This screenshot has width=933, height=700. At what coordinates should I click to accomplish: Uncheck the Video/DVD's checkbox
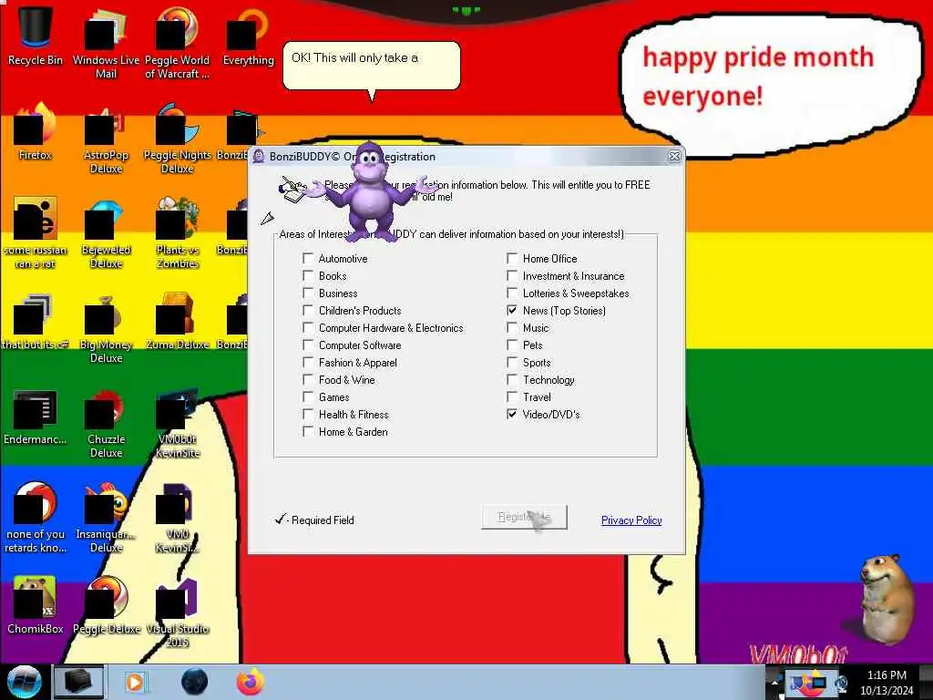(512, 414)
